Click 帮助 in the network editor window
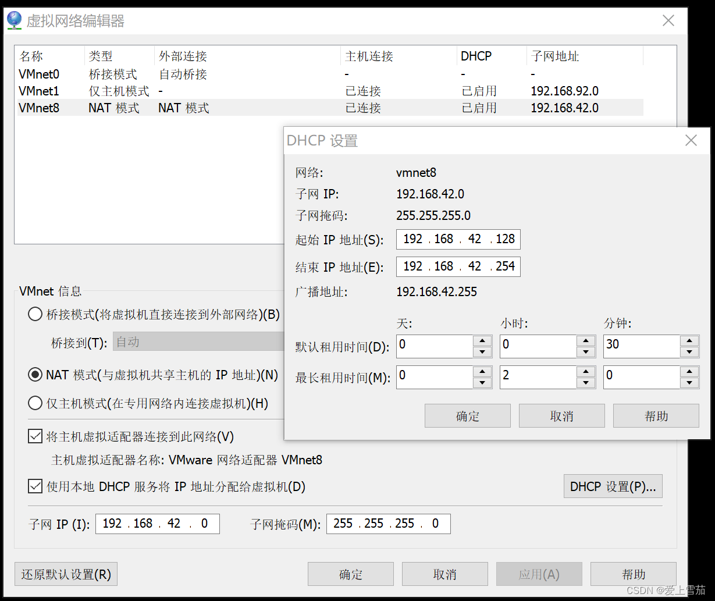This screenshot has width=715, height=601. (634, 574)
